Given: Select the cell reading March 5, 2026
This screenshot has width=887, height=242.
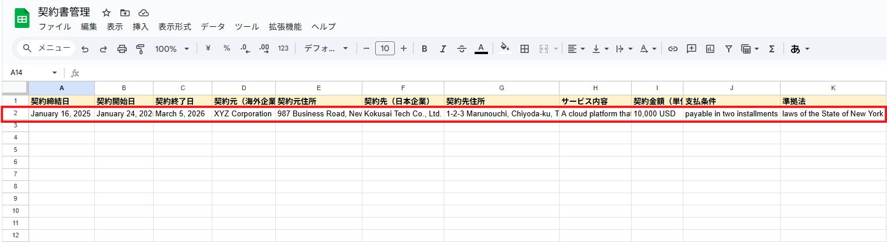Looking at the screenshot, I should tap(183, 114).
